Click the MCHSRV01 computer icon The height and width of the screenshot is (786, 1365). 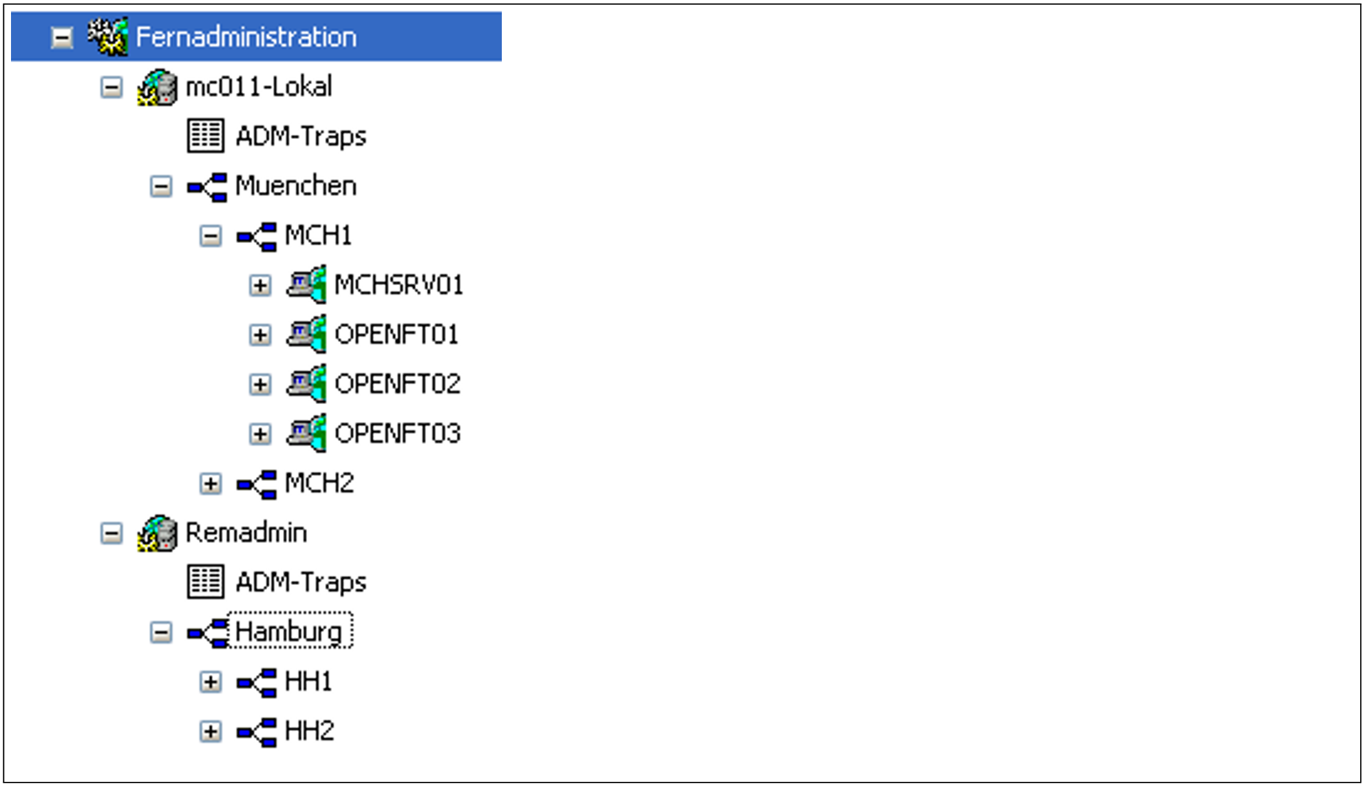[306, 284]
